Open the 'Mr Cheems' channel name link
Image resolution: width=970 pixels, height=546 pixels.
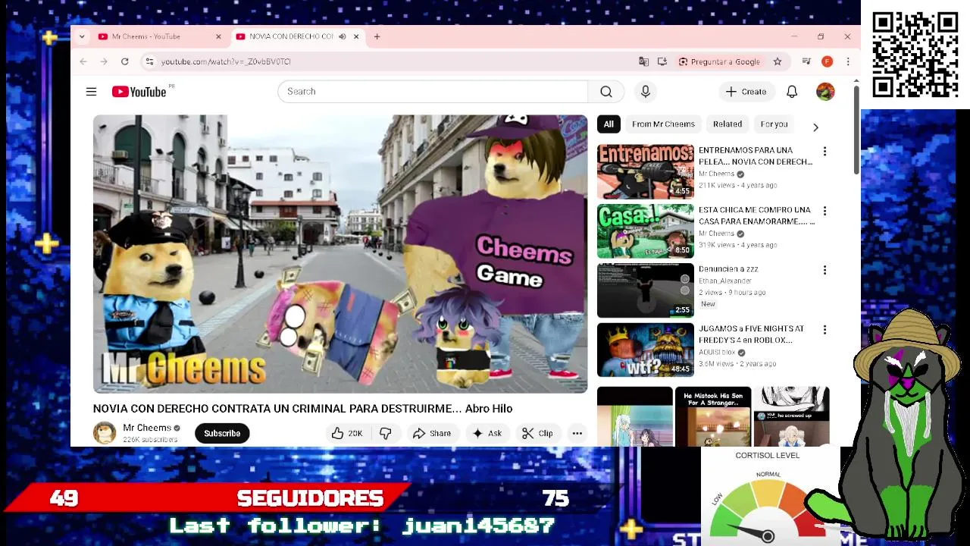tap(147, 428)
